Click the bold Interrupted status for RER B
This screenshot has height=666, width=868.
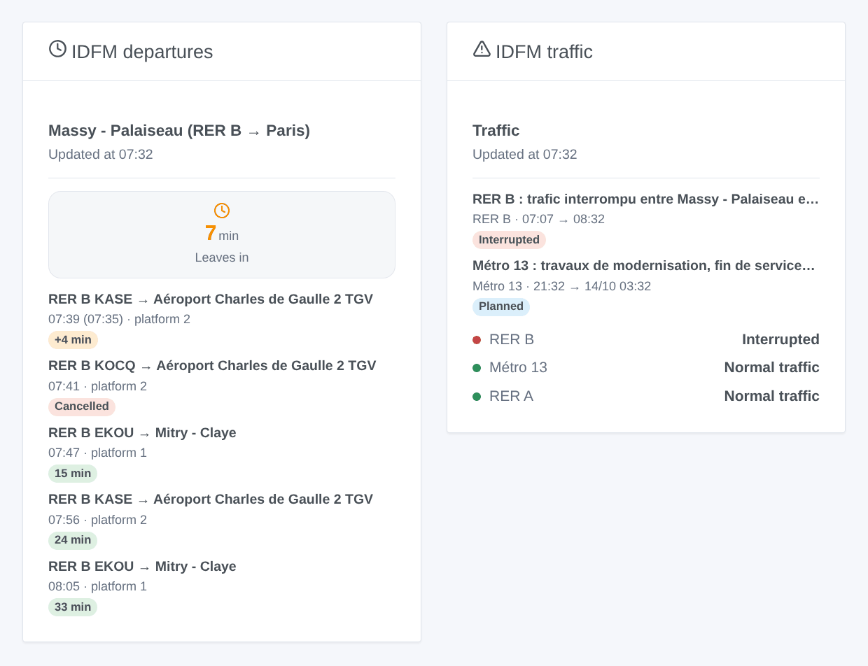[x=780, y=340]
